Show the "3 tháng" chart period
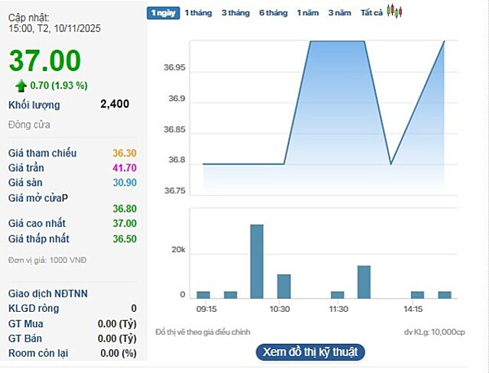489x373 pixels. point(235,13)
